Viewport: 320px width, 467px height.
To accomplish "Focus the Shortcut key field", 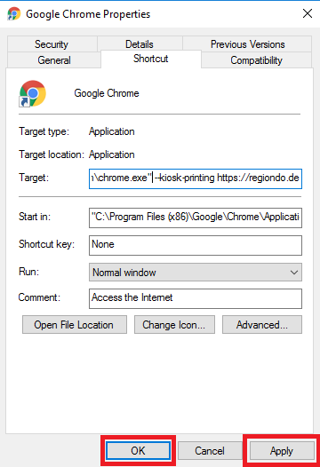I will (196, 245).
